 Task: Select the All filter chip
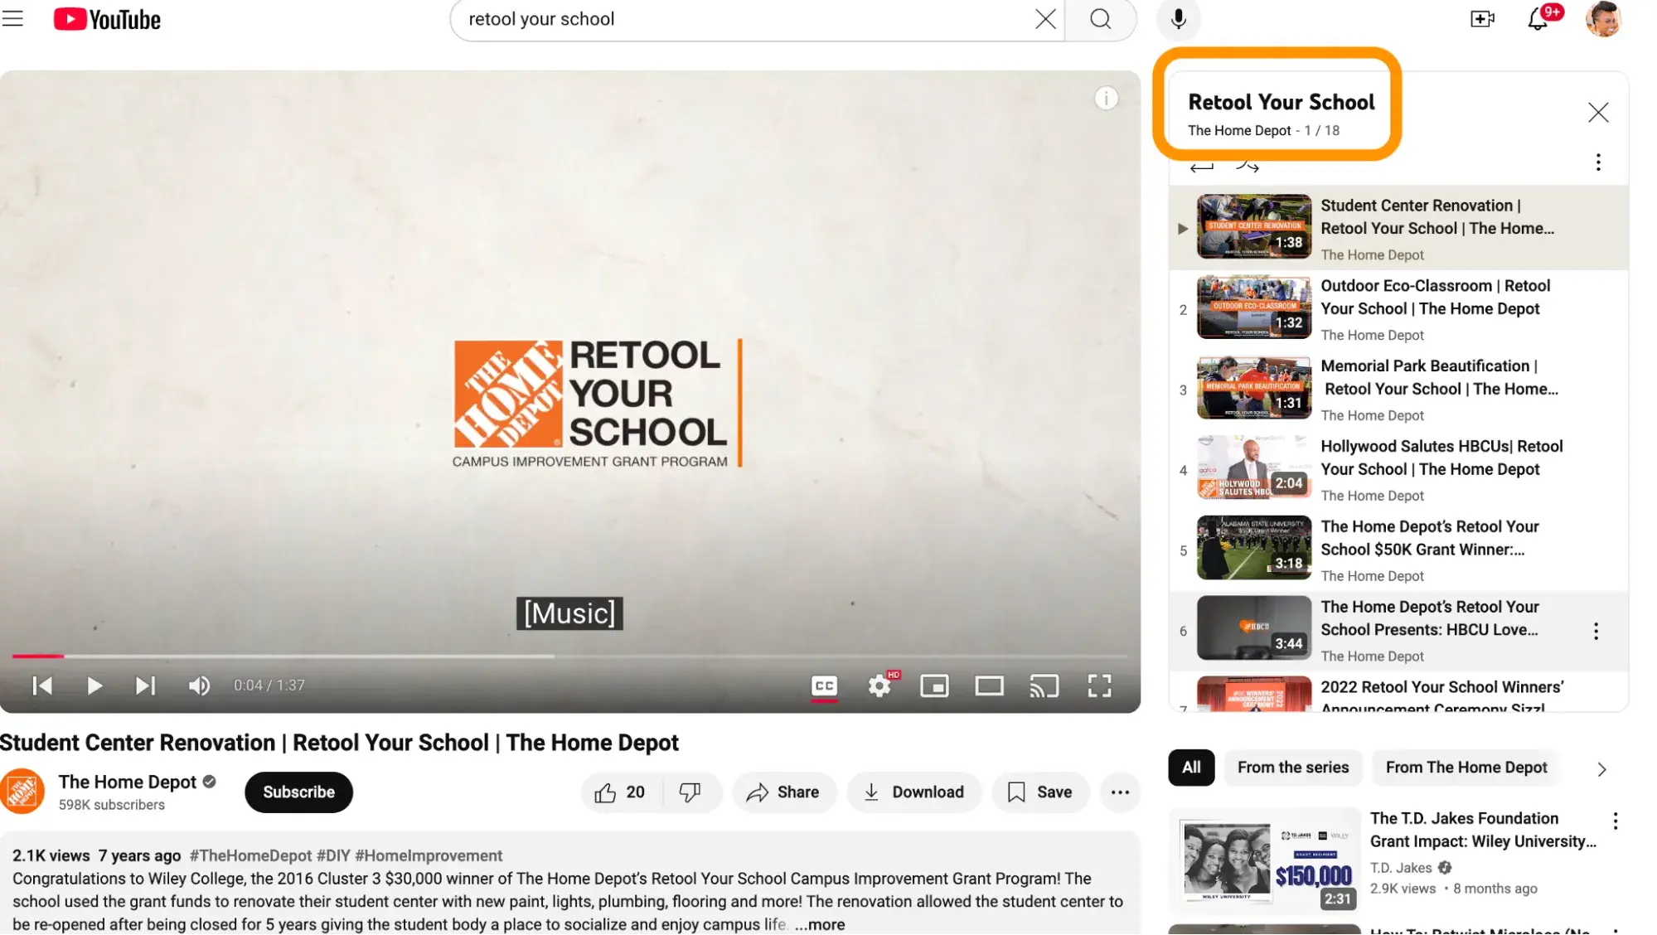[1191, 768]
